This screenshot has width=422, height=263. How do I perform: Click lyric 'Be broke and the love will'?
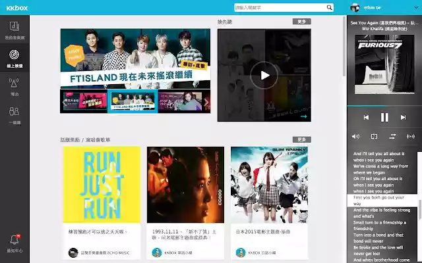tap(378, 247)
